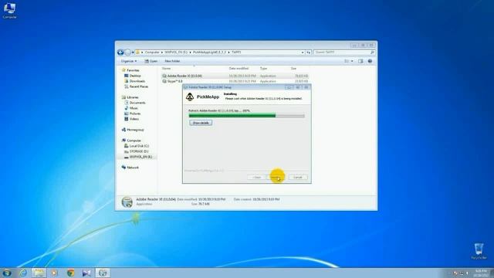Select Libraries in the navigation pane
Screen dimensions: 494x278
tap(132, 97)
